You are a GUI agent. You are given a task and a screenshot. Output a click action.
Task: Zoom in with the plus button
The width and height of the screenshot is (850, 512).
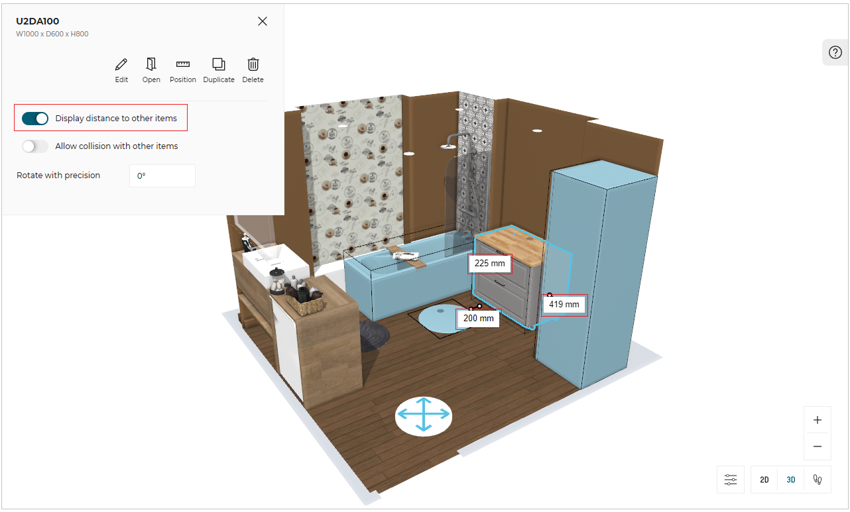[x=818, y=420]
